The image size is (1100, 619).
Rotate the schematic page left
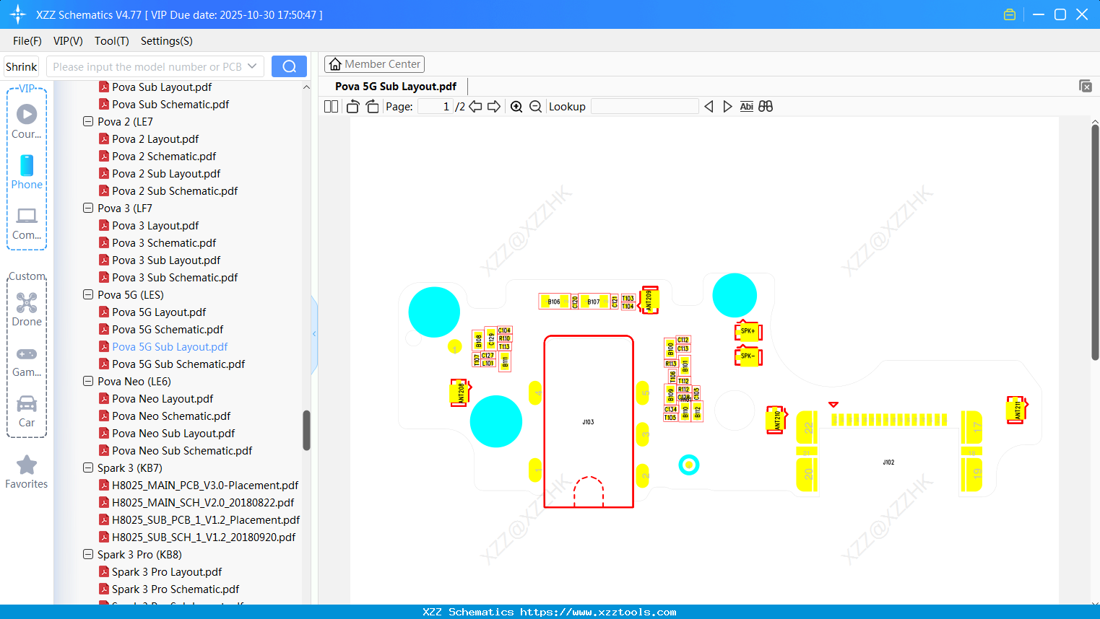coord(352,106)
